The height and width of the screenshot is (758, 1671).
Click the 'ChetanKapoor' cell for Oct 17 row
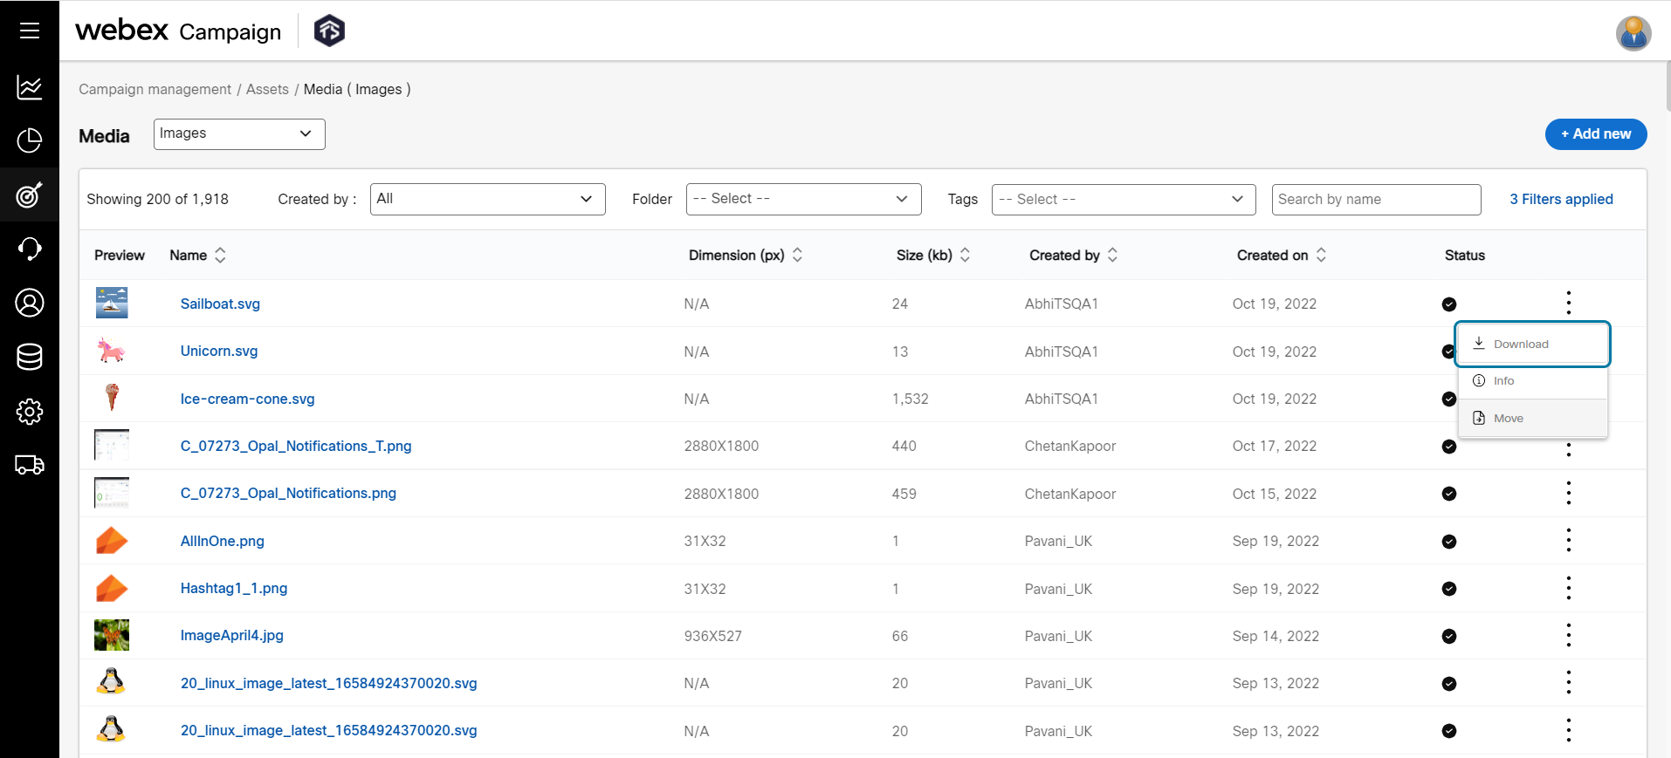click(x=1070, y=446)
